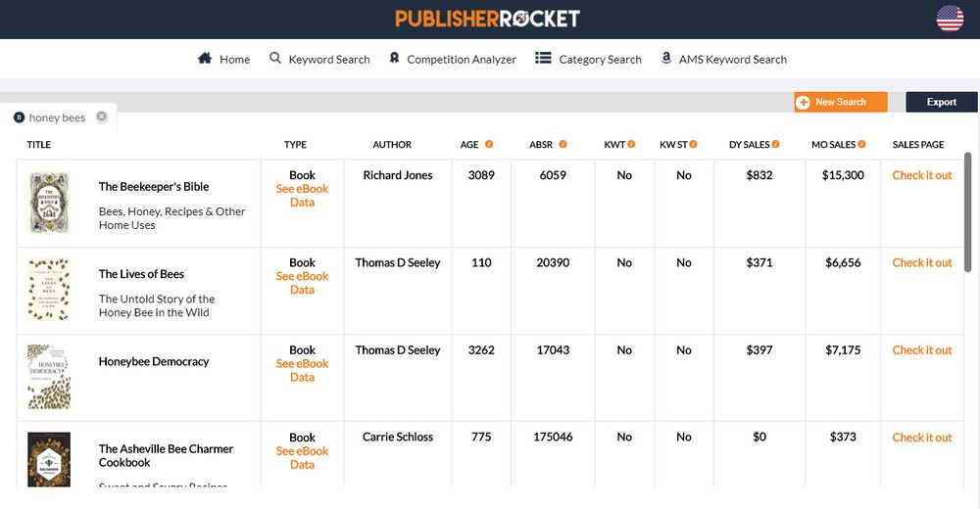Close the honey bees search tab
980x509 pixels.
tap(101, 116)
